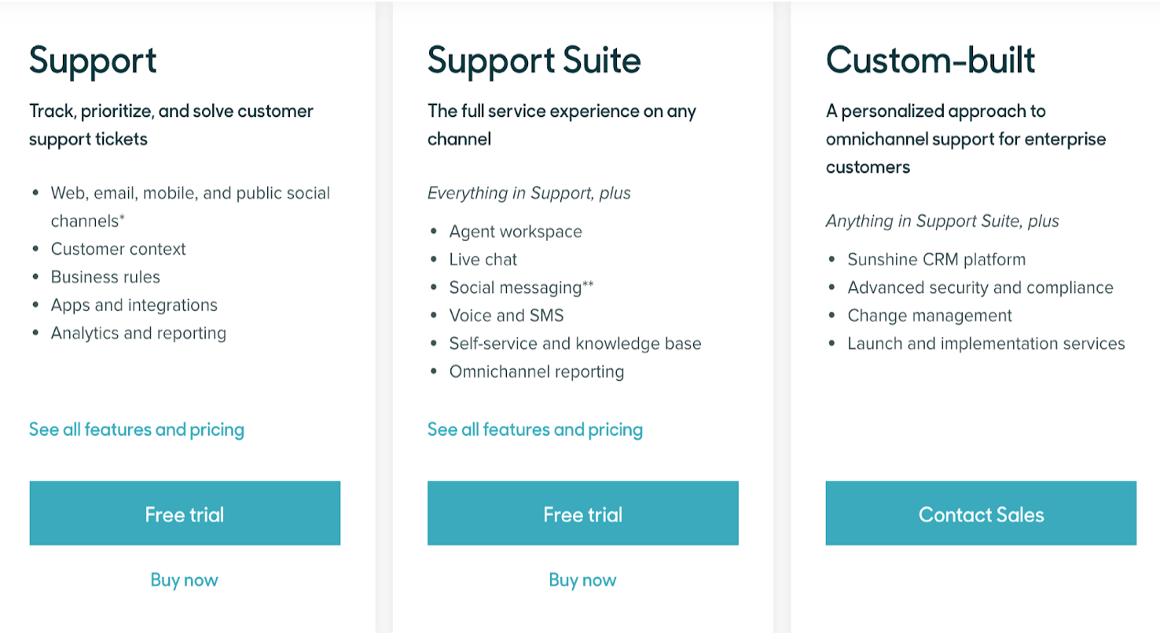1160x636 pixels.
Task: Click the Sunshine CRM platform item
Action: pos(937,260)
